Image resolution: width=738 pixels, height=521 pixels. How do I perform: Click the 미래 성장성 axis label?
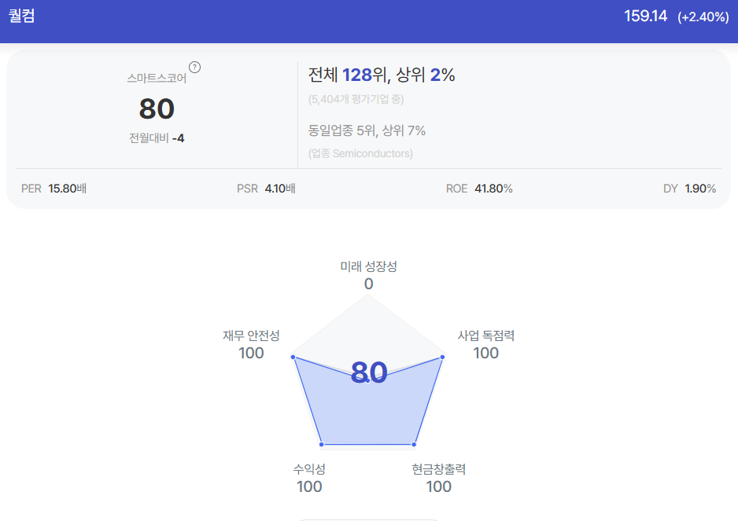(x=368, y=266)
